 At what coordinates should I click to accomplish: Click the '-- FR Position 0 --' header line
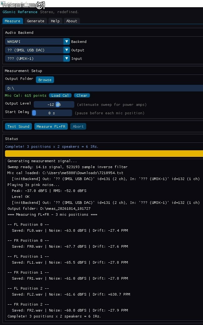point(28,240)
